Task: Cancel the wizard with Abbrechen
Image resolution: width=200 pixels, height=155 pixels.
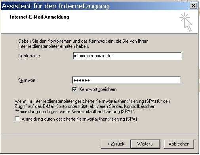Action: coord(179,144)
